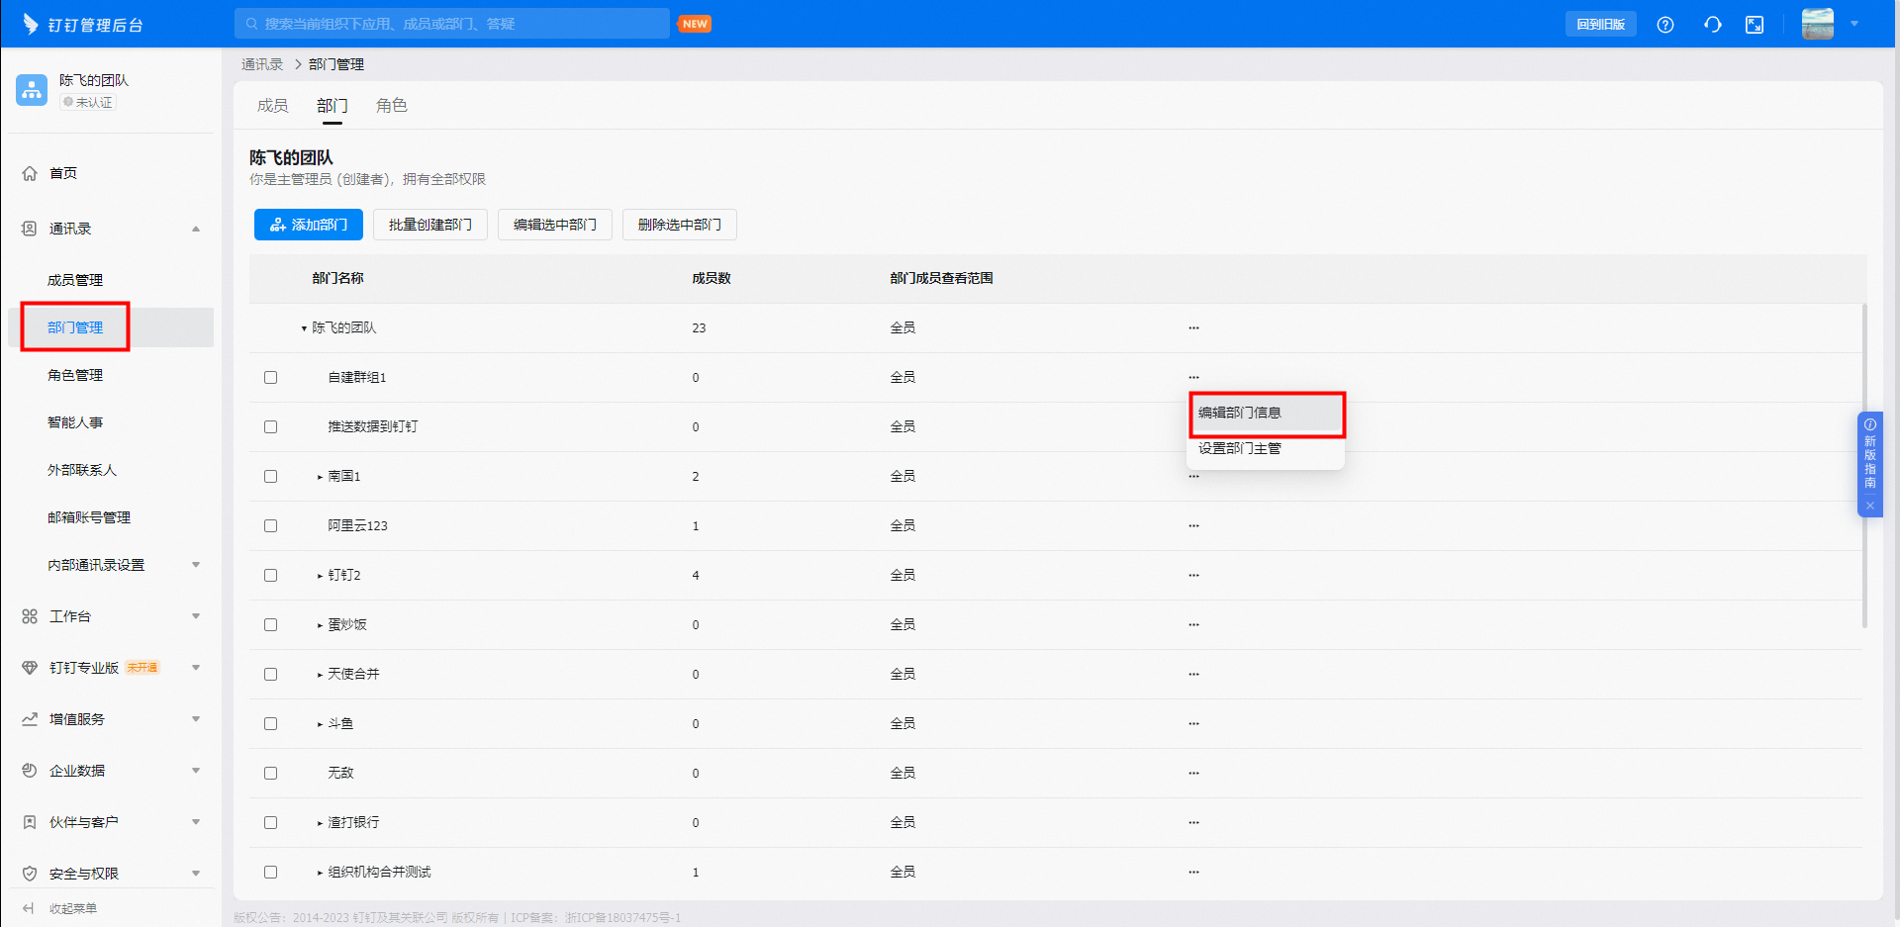Image resolution: width=1900 pixels, height=927 pixels.
Task: Open more options for 陈飞的团队 row
Action: point(1193,327)
